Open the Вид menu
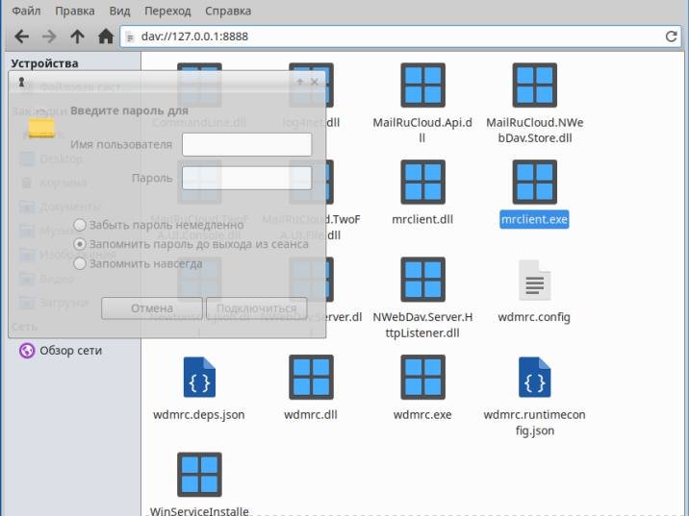The image size is (689, 516). click(119, 11)
